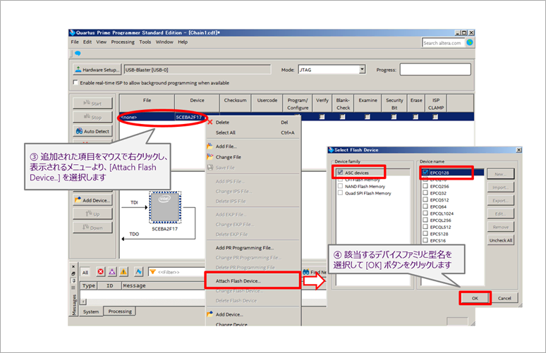Open the Edit menu
This screenshot has width=546, height=353.
(87, 42)
